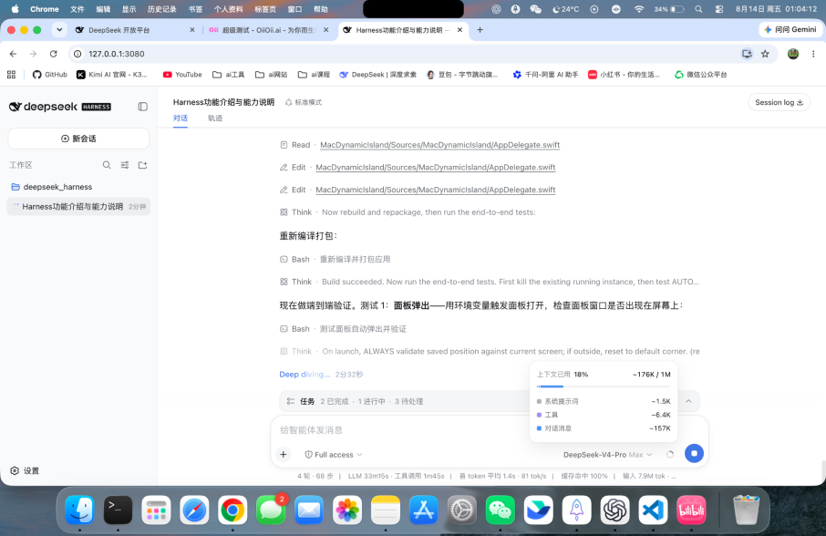Open macOS Control Center icon

click(719, 9)
